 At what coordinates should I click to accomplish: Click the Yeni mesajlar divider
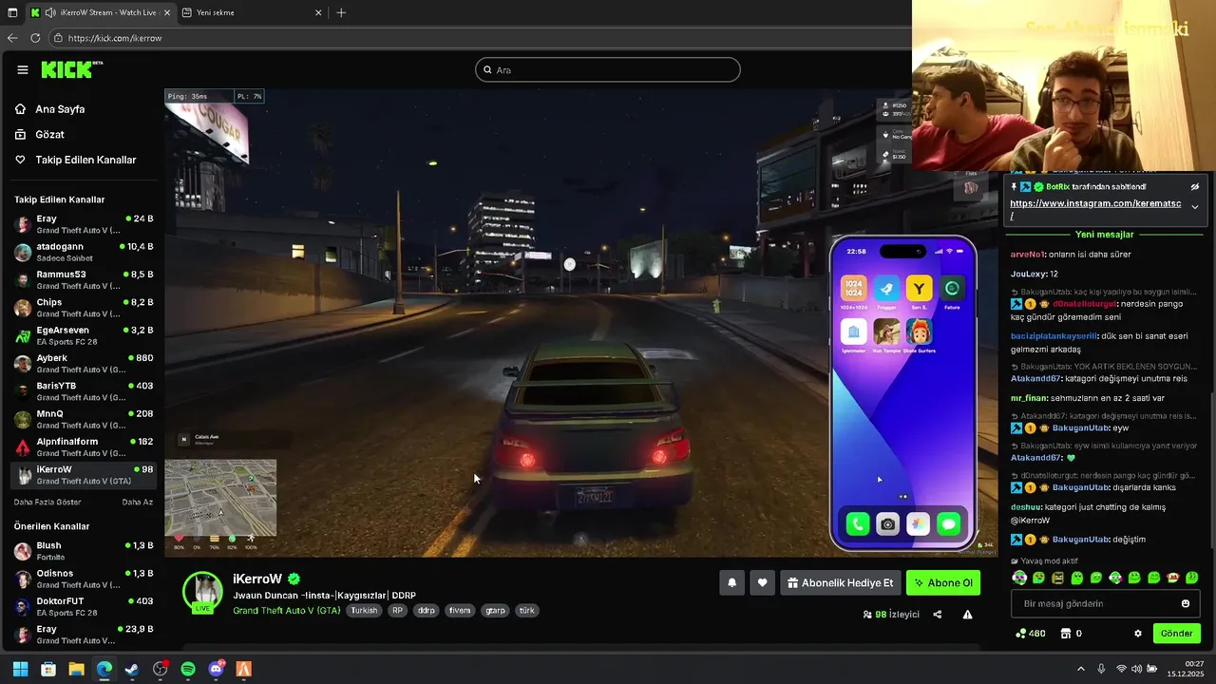(x=1104, y=234)
